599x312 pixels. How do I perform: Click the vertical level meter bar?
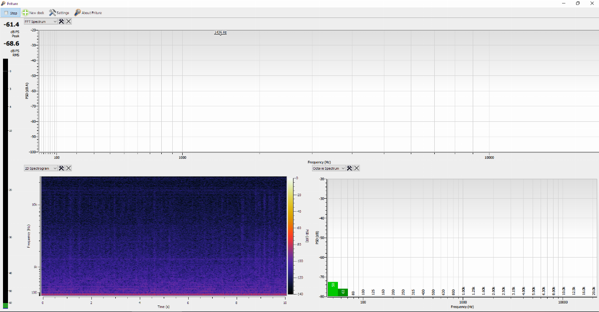(5, 183)
